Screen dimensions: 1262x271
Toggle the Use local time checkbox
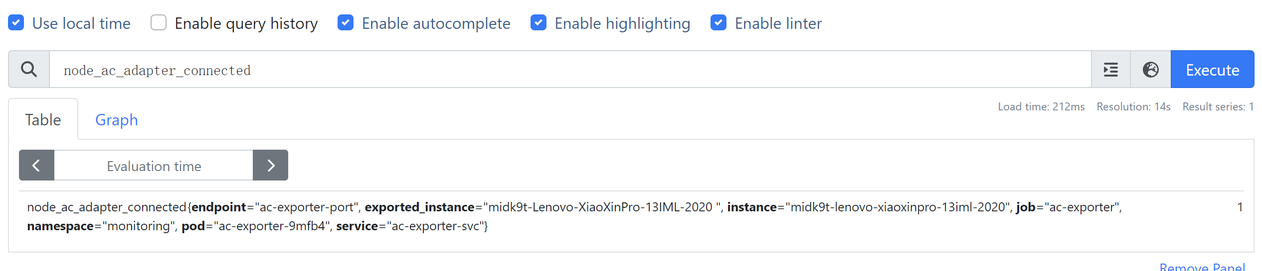pos(16,23)
